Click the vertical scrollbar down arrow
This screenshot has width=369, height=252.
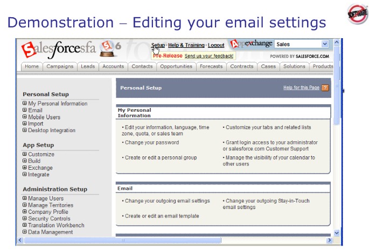[337, 233]
